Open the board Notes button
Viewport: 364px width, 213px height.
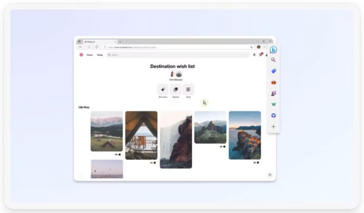tap(188, 90)
